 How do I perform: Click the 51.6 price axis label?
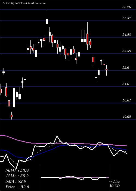point(126,84)
